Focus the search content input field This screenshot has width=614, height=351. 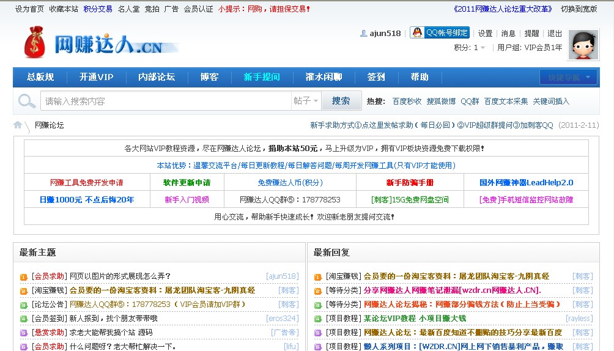(165, 101)
